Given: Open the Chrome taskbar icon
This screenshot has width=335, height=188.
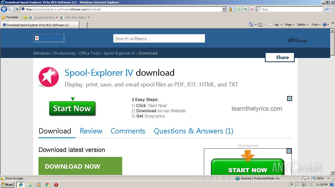Looking at the screenshot, I should [x=47, y=185].
